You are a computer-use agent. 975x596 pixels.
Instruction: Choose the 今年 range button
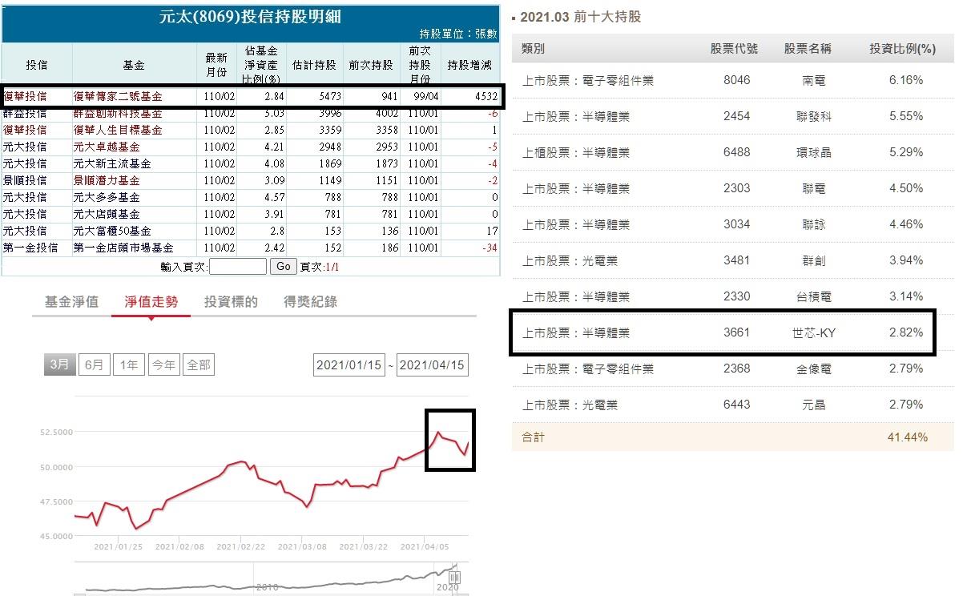pyautogui.click(x=163, y=364)
